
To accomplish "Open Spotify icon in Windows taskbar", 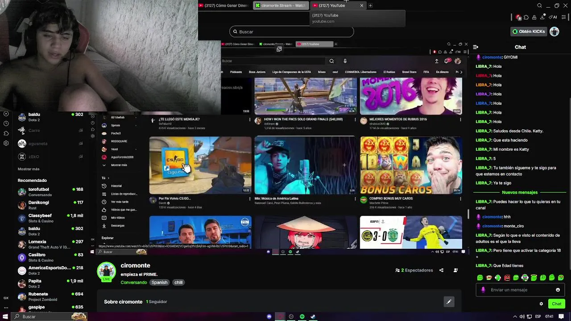I will click(302, 317).
